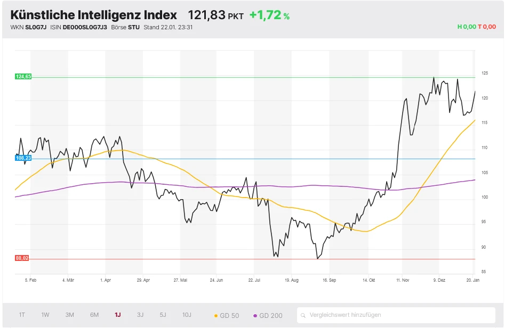Select the green 124,65 resistance line label

pos(24,77)
